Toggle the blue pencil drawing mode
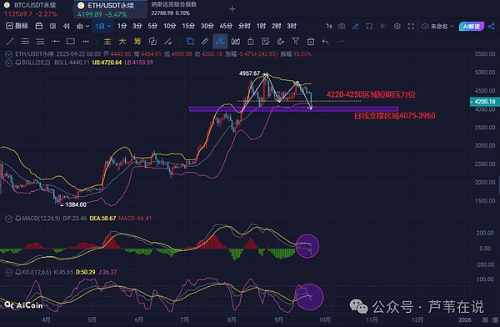The height and width of the screenshot is (327, 500). (x=356, y=27)
